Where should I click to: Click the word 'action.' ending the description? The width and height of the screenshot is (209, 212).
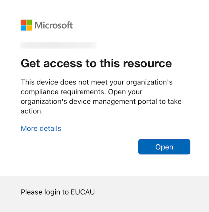click(x=32, y=111)
